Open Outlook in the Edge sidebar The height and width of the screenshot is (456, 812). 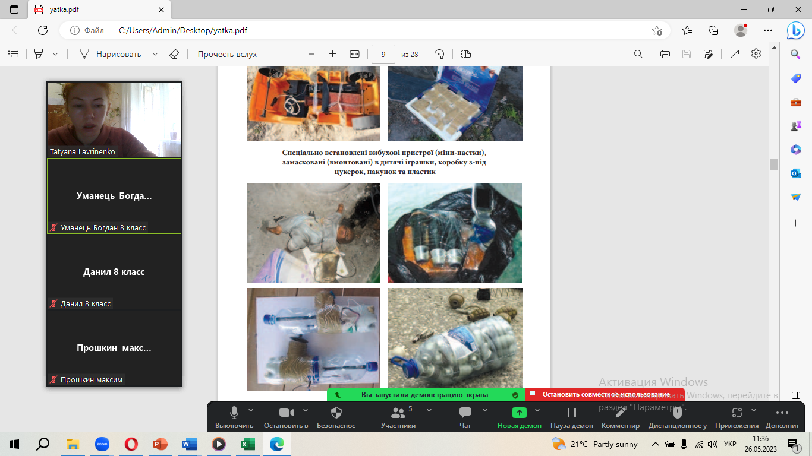tap(796, 173)
